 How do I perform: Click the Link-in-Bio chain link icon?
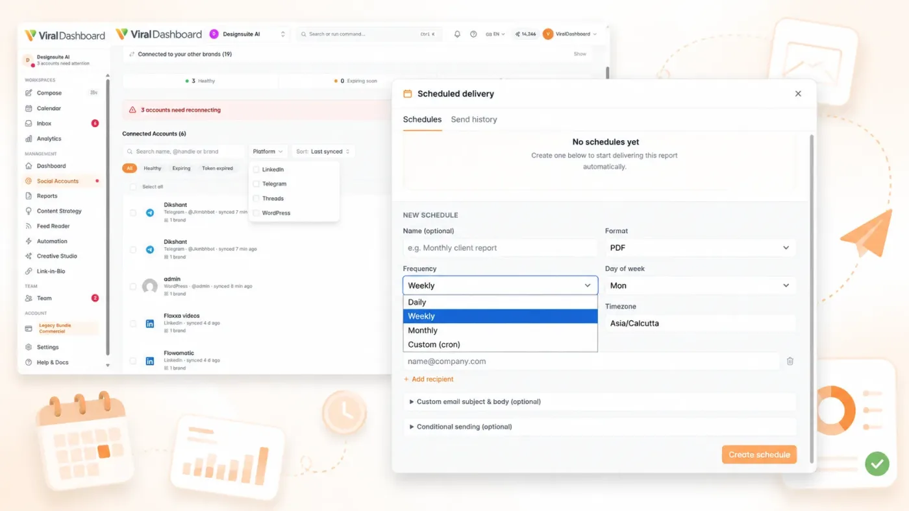[x=29, y=271]
